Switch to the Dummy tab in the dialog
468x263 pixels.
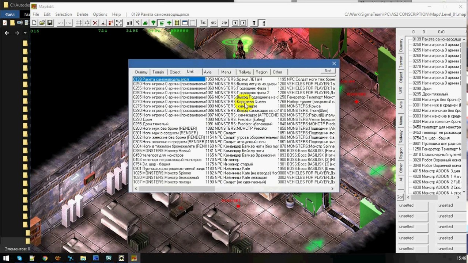141,72
